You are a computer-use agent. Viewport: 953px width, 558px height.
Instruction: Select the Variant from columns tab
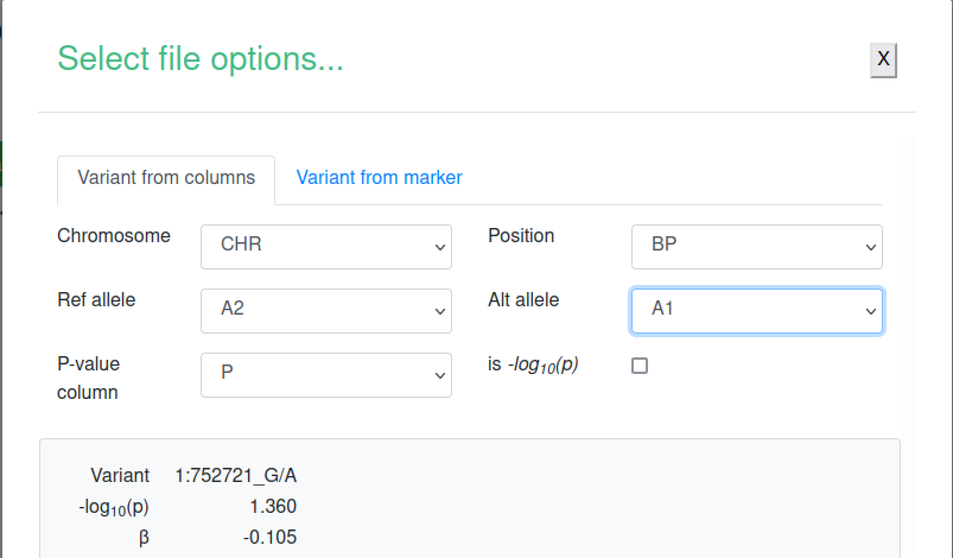pos(166,177)
